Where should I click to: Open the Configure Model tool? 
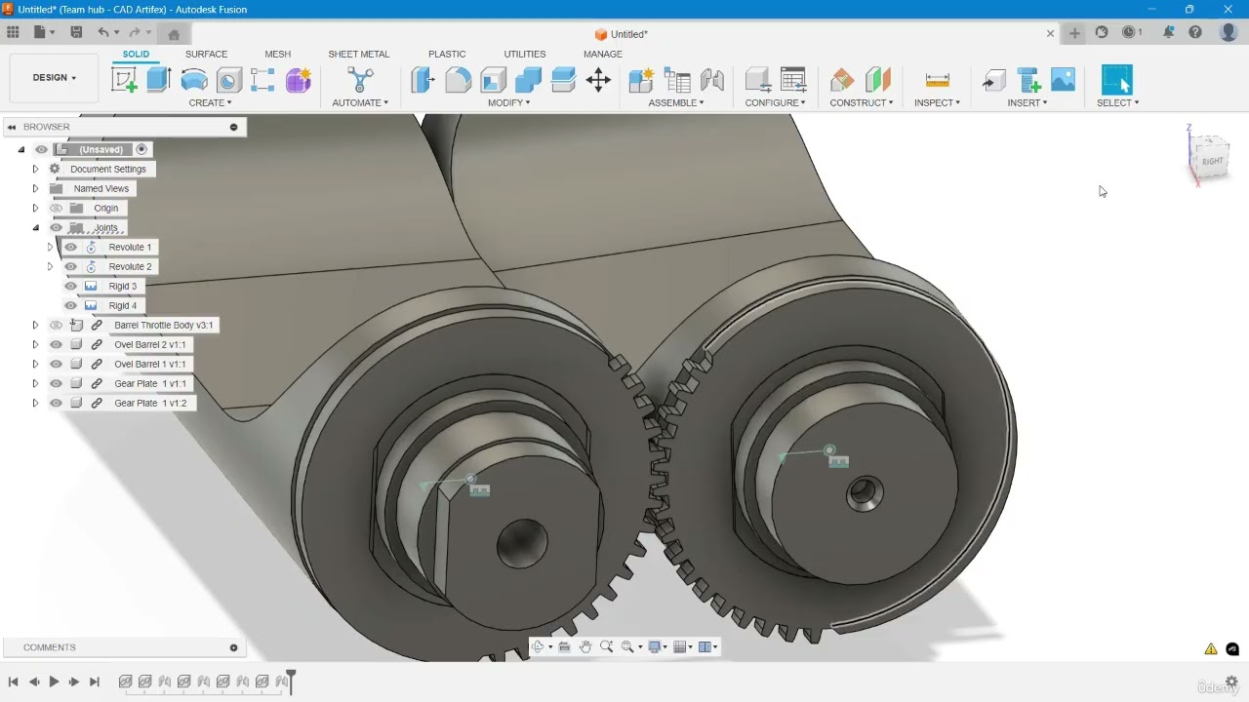click(758, 80)
